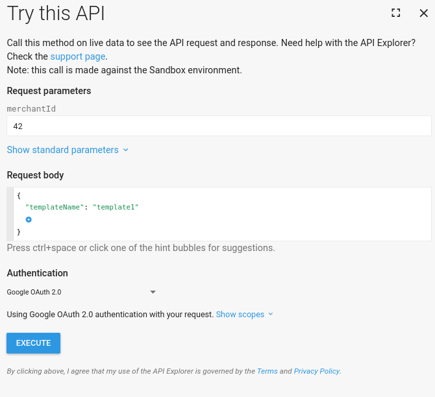Click the merchantId parameter label
The image size is (435, 397).
31,109
